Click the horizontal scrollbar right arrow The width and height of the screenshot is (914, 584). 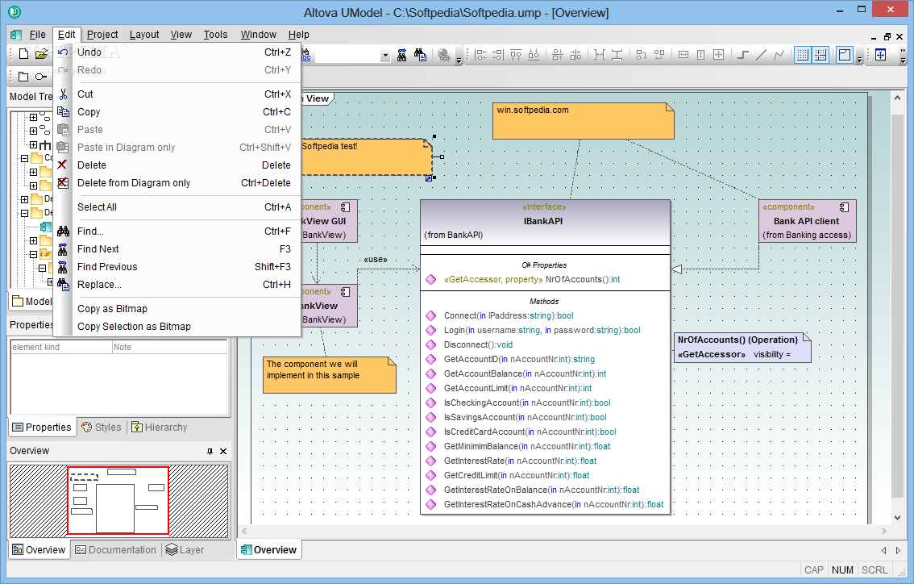(x=884, y=531)
